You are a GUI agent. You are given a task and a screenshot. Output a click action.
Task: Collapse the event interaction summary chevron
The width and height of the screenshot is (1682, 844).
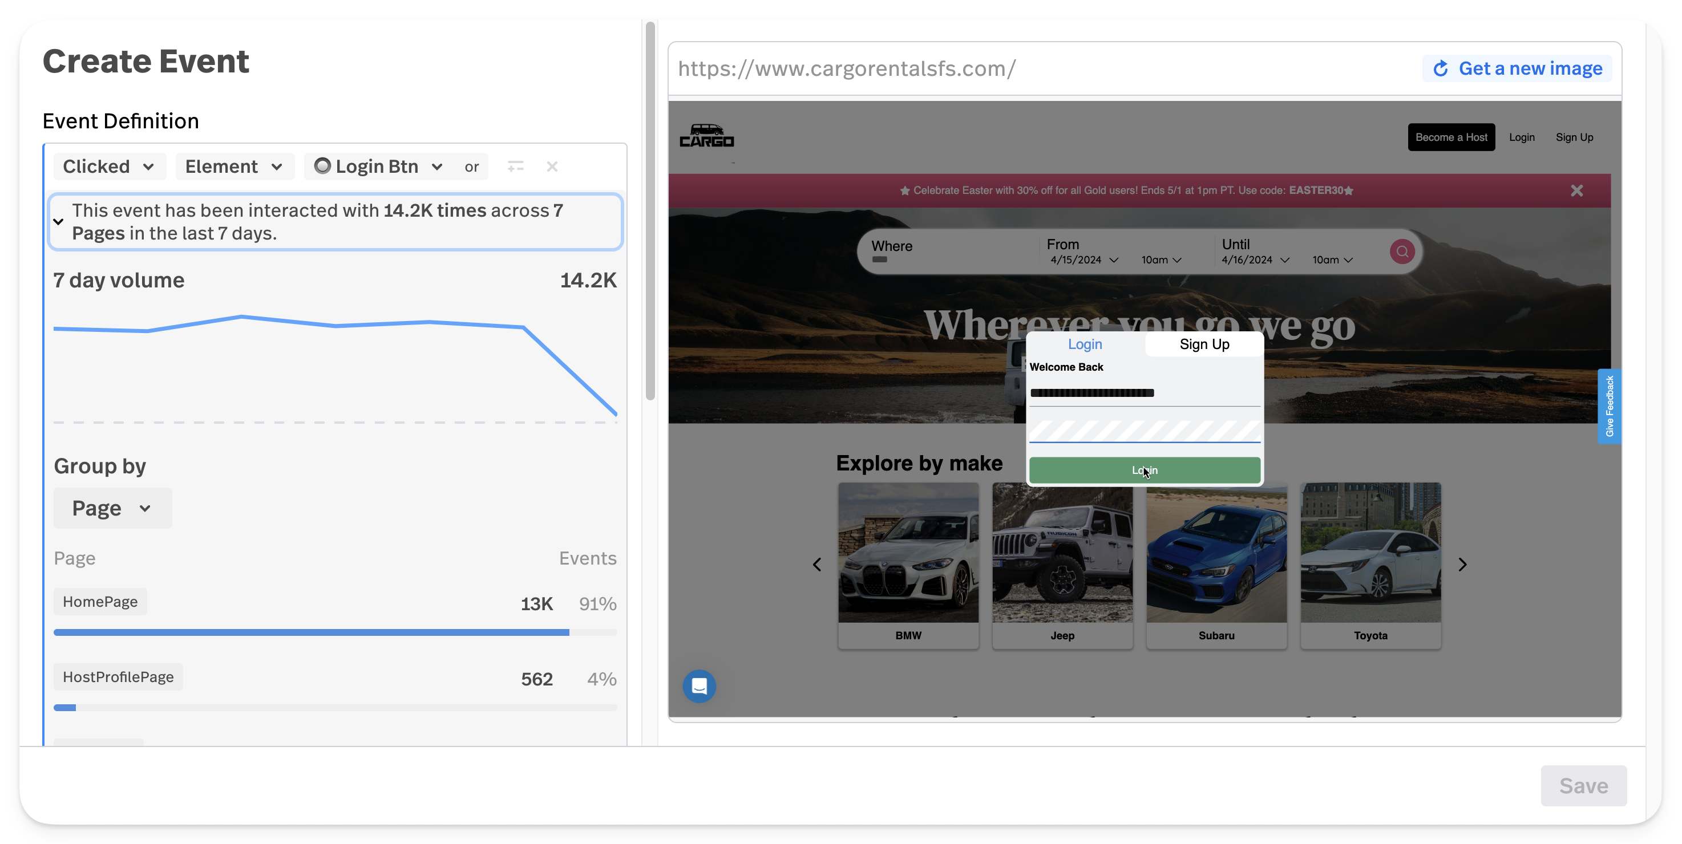click(x=58, y=222)
